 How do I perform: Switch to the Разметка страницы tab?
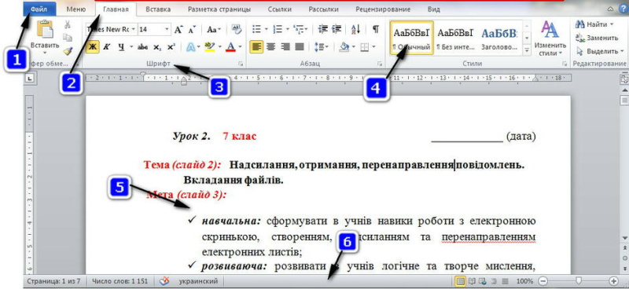pyautogui.click(x=219, y=9)
